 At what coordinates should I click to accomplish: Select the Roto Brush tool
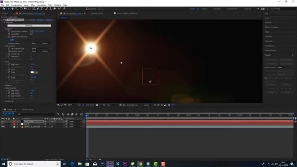coord(60,9)
